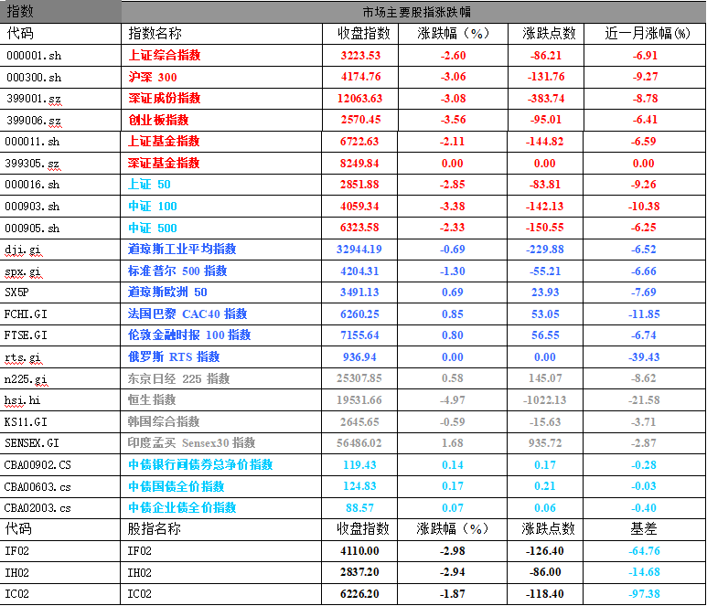Click the 沪深 300 index name

(x=153, y=77)
